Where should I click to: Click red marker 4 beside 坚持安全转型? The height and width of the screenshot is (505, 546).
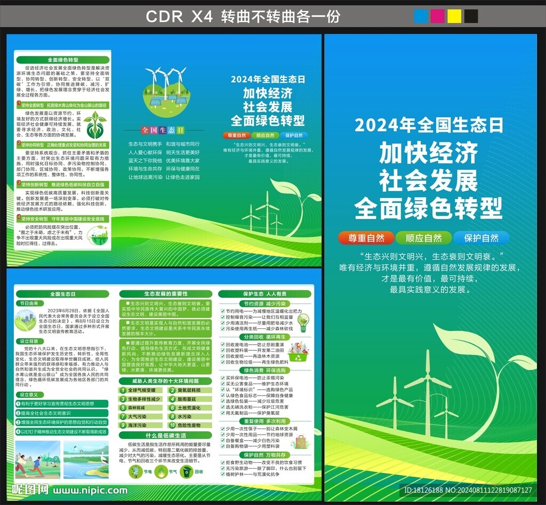(x=19, y=217)
